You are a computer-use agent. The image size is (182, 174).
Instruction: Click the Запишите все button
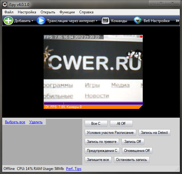(x=98, y=160)
